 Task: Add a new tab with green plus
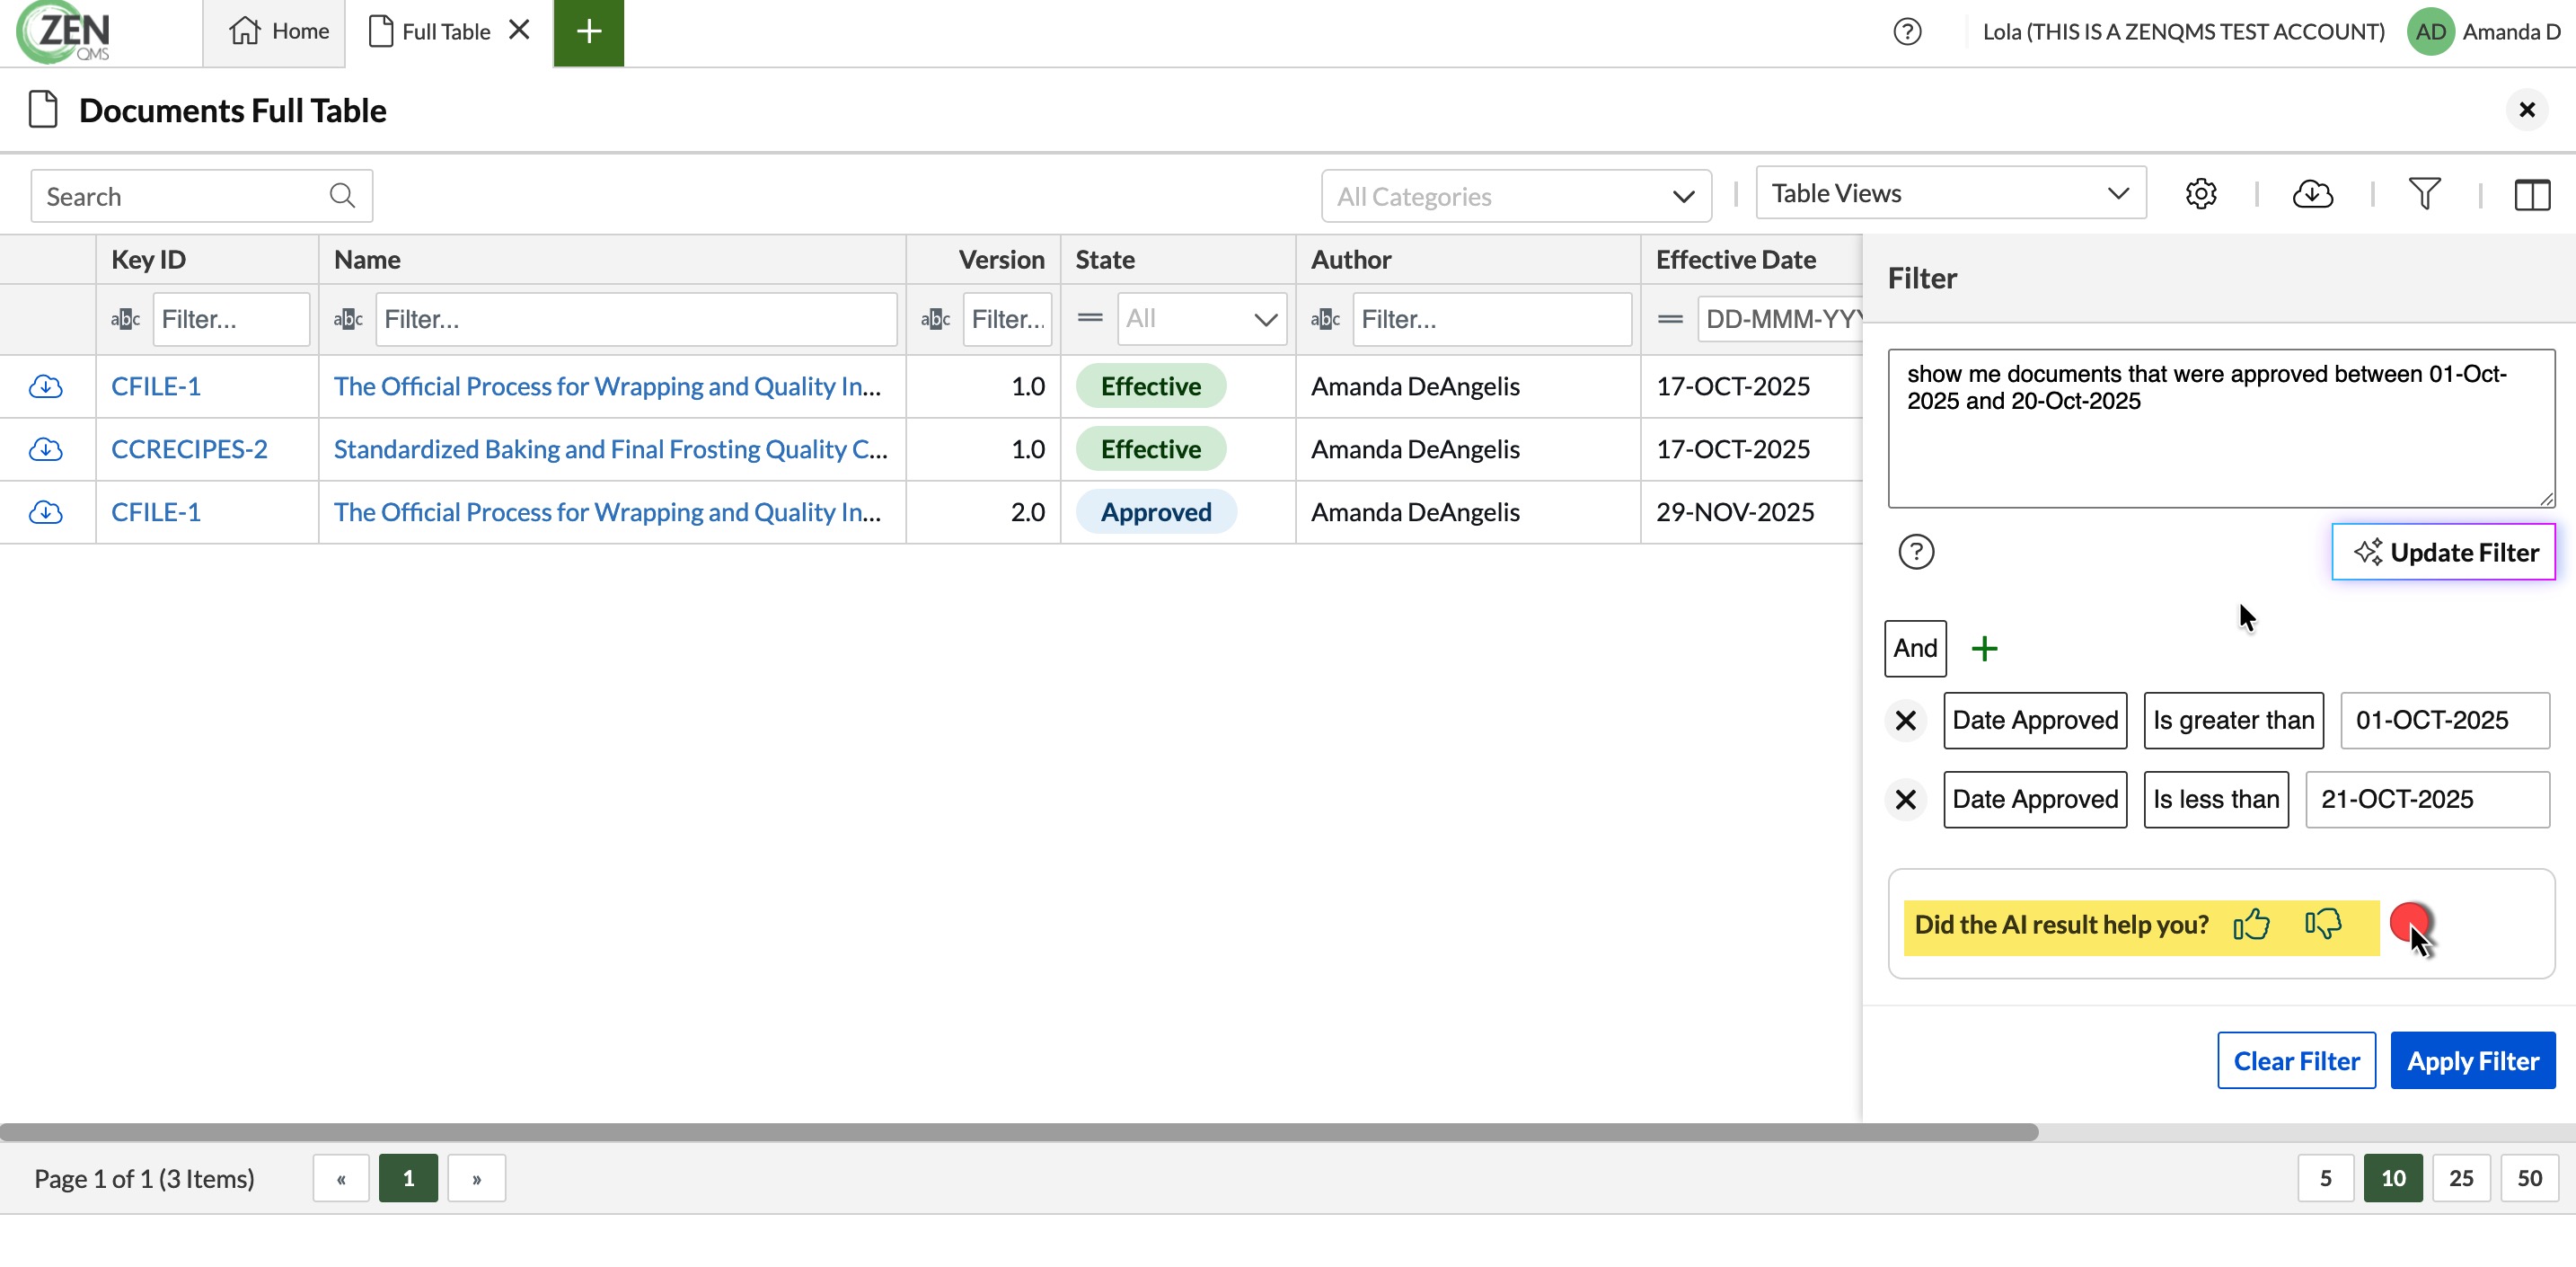(x=589, y=32)
